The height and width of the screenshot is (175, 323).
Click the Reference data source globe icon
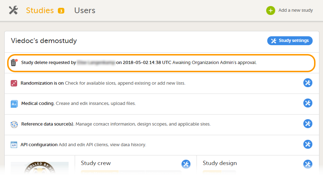pos(14,124)
